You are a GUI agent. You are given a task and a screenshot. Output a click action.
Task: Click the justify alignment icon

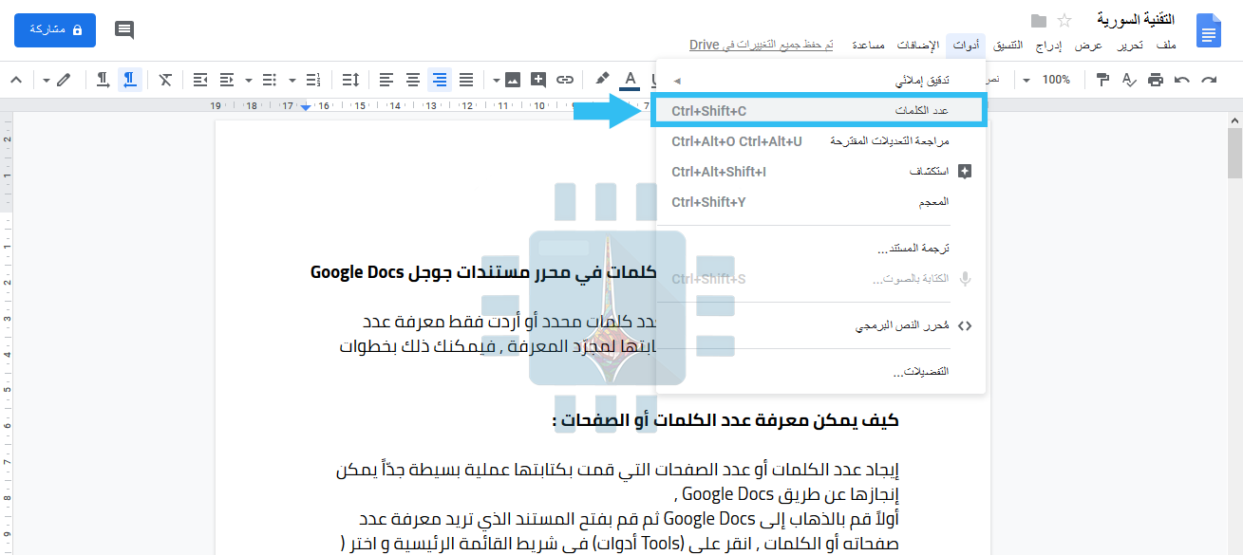(x=466, y=80)
